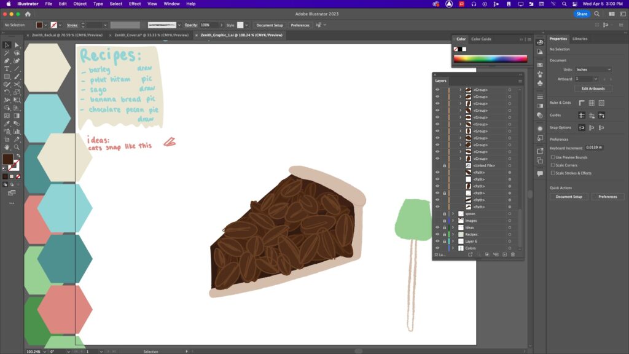
Task: Pick a color from the spectrum bar
Action: tap(490, 58)
